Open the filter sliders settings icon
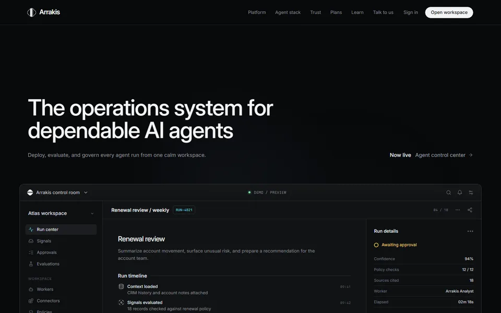 coord(471,192)
